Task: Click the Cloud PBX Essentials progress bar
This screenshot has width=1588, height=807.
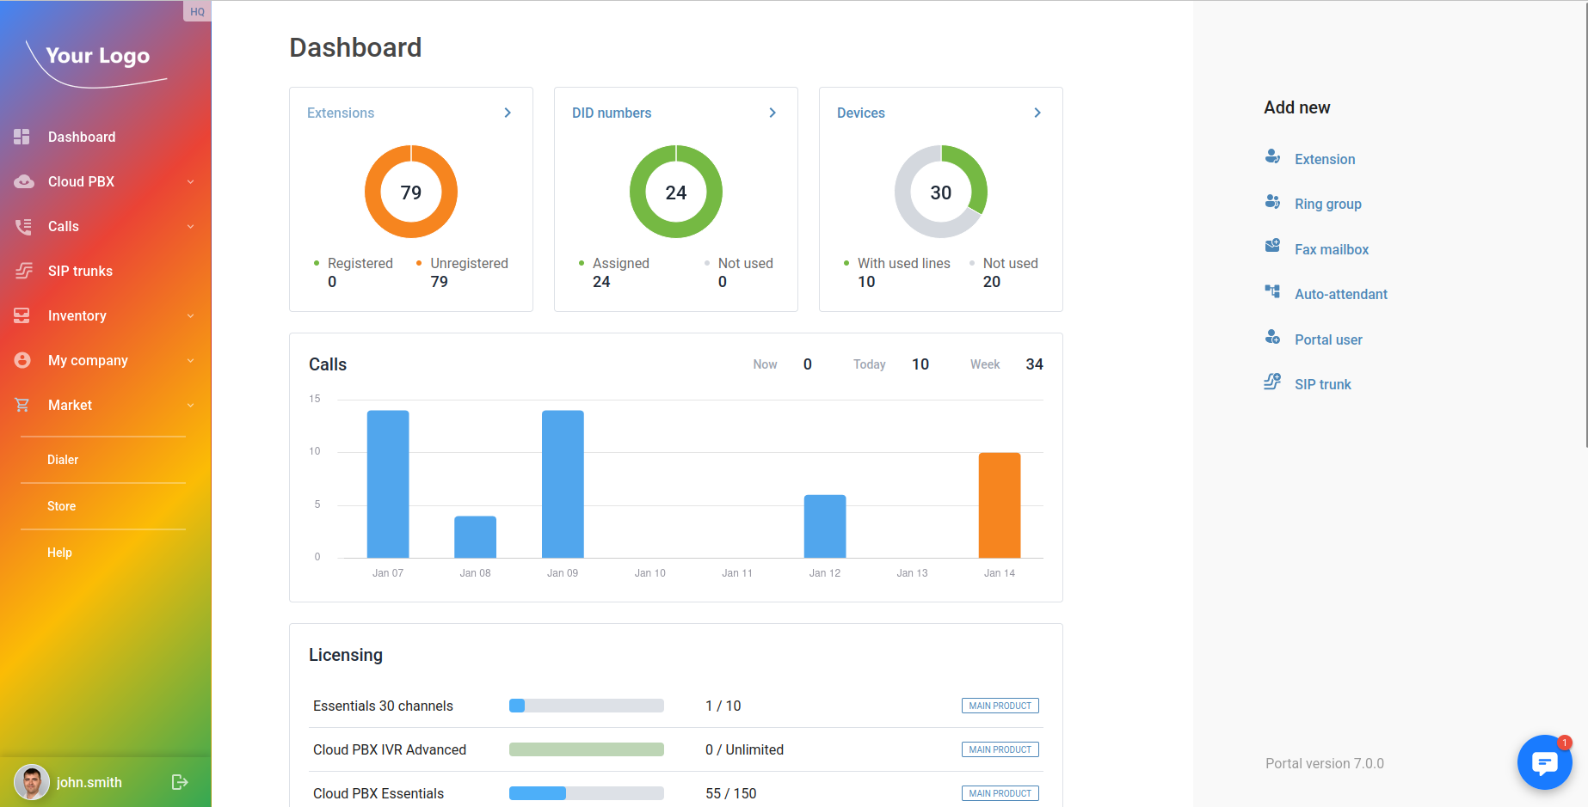Action: click(586, 793)
